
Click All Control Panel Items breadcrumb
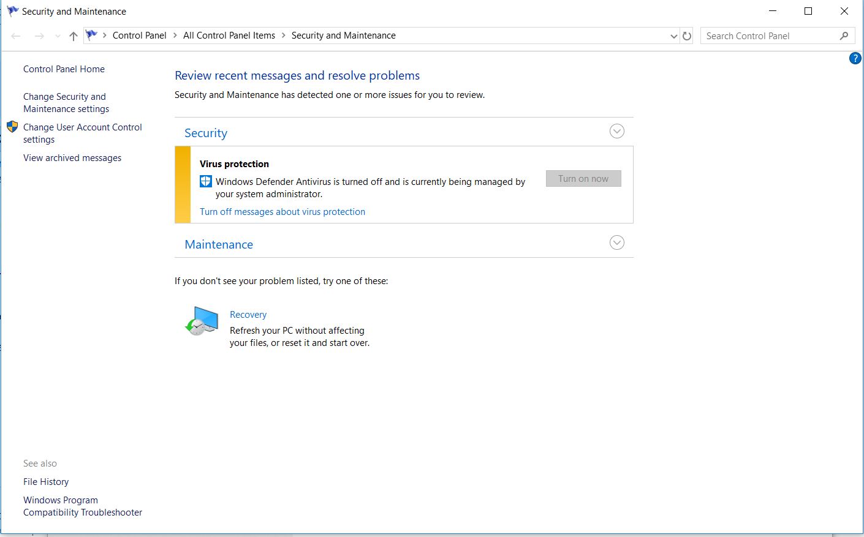coord(229,36)
